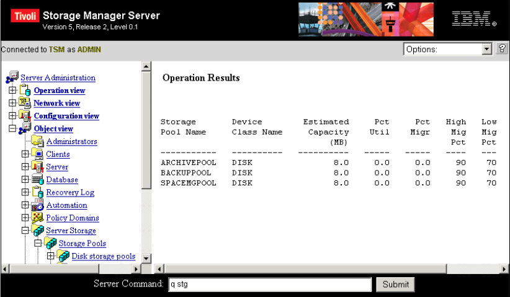The width and height of the screenshot is (510, 297).
Task: Expand the Disk storage pools node
Action: click(x=50, y=255)
